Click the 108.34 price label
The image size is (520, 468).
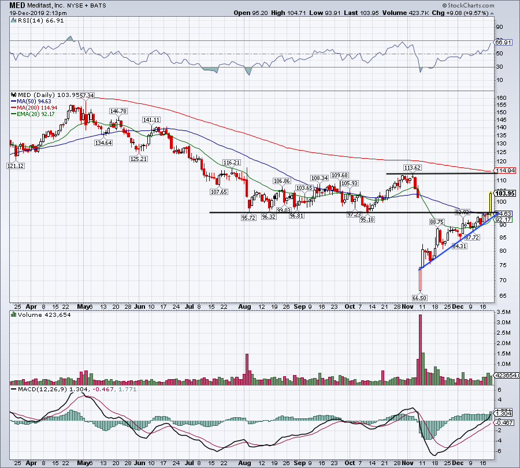click(x=320, y=178)
